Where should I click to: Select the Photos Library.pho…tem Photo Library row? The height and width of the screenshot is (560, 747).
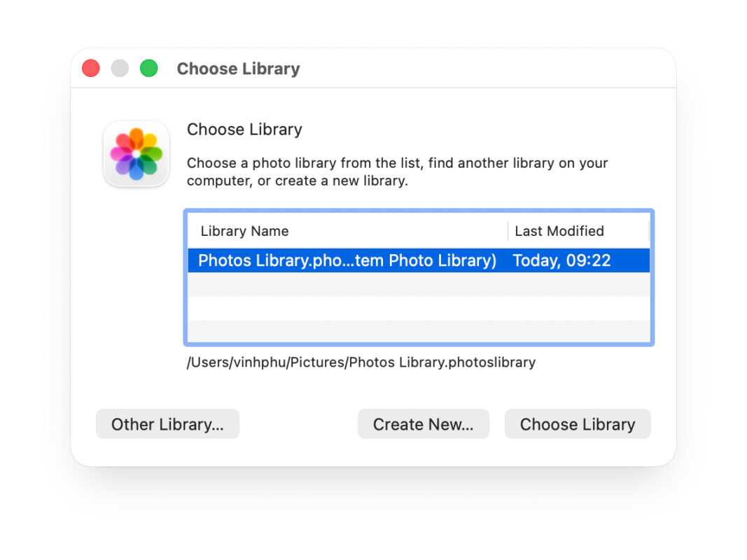(x=419, y=260)
